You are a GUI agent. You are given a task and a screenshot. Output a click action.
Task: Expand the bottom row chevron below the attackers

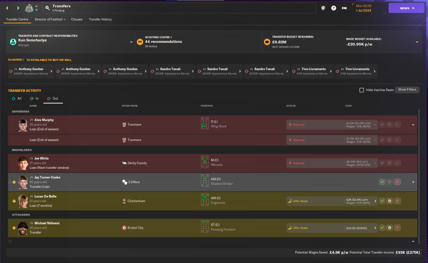413,242
